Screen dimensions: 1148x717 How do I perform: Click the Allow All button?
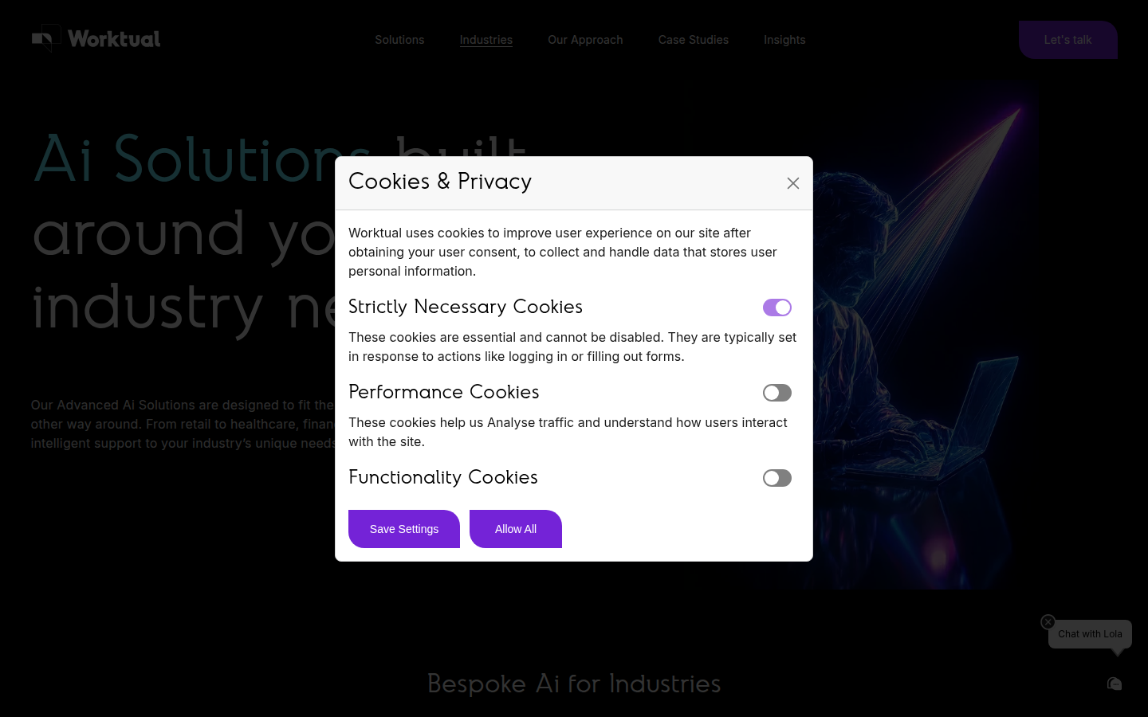[x=516, y=529]
